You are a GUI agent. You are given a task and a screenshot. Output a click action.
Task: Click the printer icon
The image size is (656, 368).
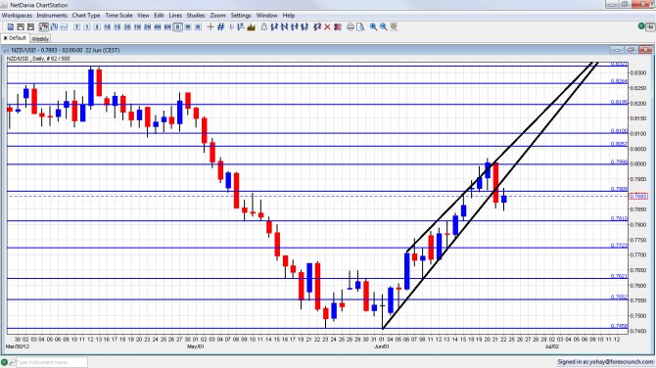point(351,26)
